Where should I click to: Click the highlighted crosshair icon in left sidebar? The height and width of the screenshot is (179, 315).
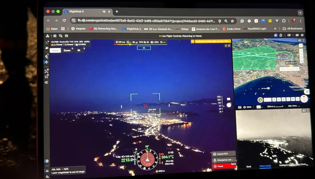tap(47, 62)
